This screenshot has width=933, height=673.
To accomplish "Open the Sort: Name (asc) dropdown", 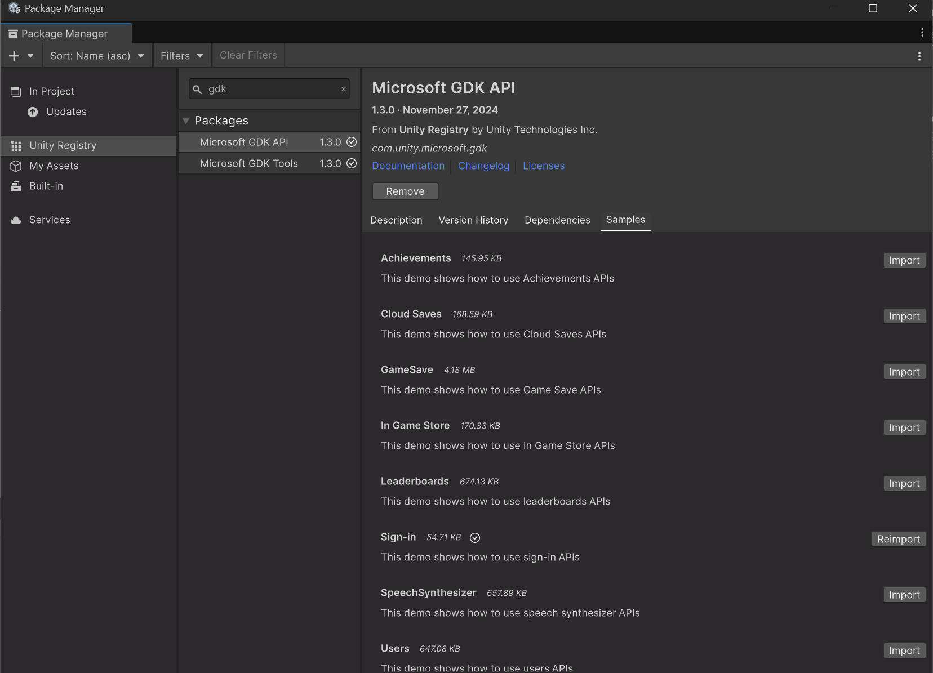I will pyautogui.click(x=97, y=55).
